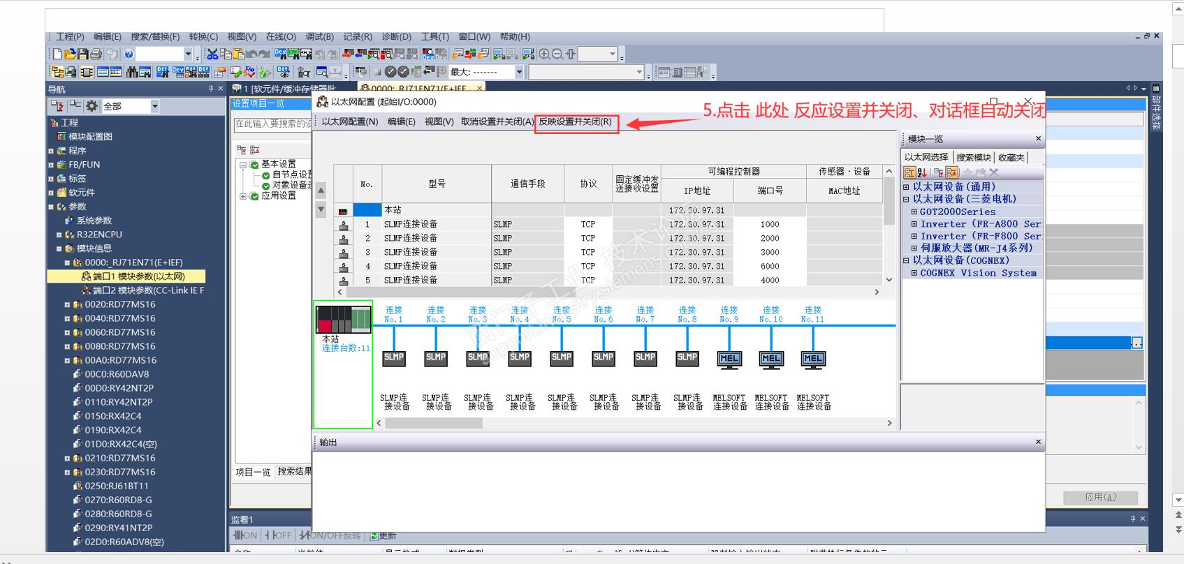Click the Zoom Out magnifier icon

(x=557, y=54)
